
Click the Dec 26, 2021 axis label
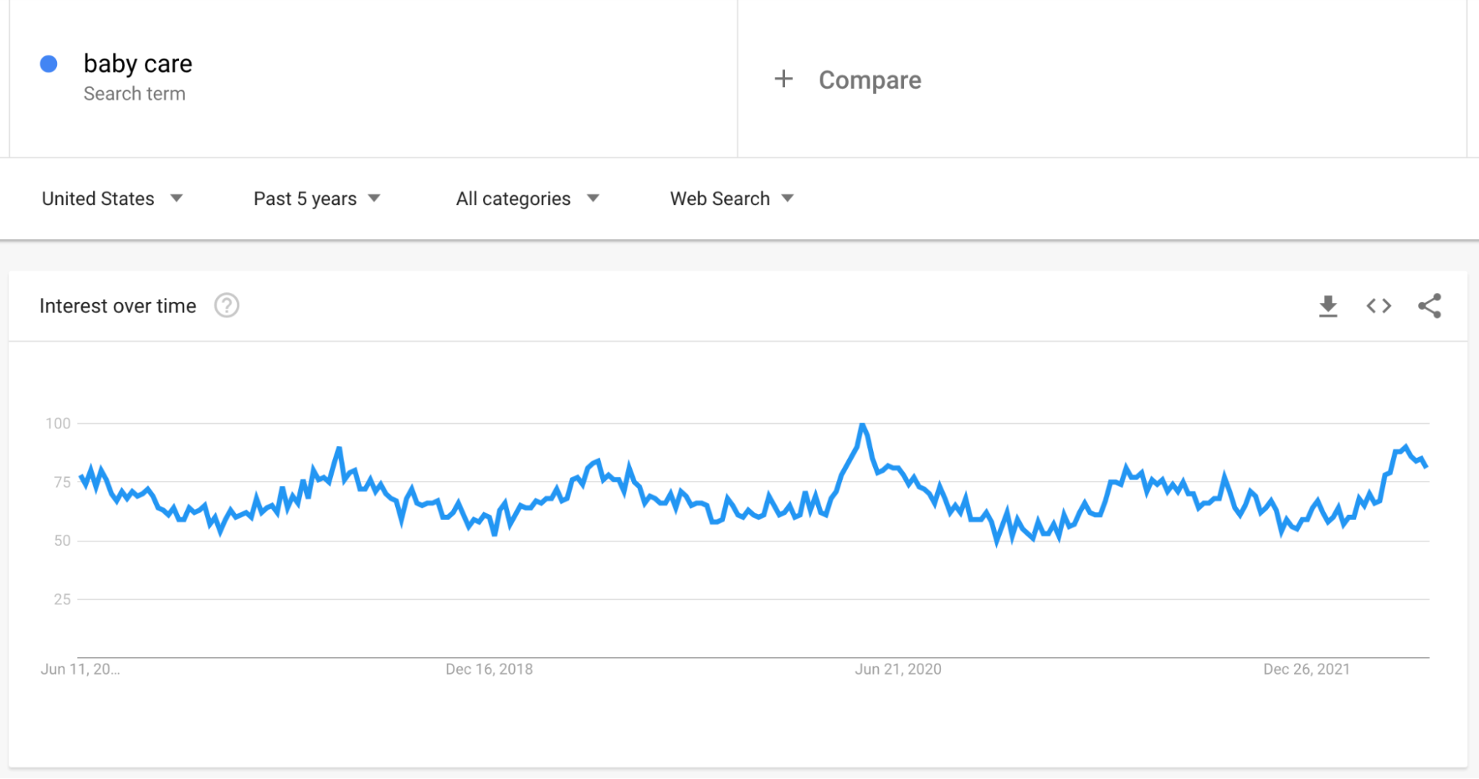pos(1307,670)
